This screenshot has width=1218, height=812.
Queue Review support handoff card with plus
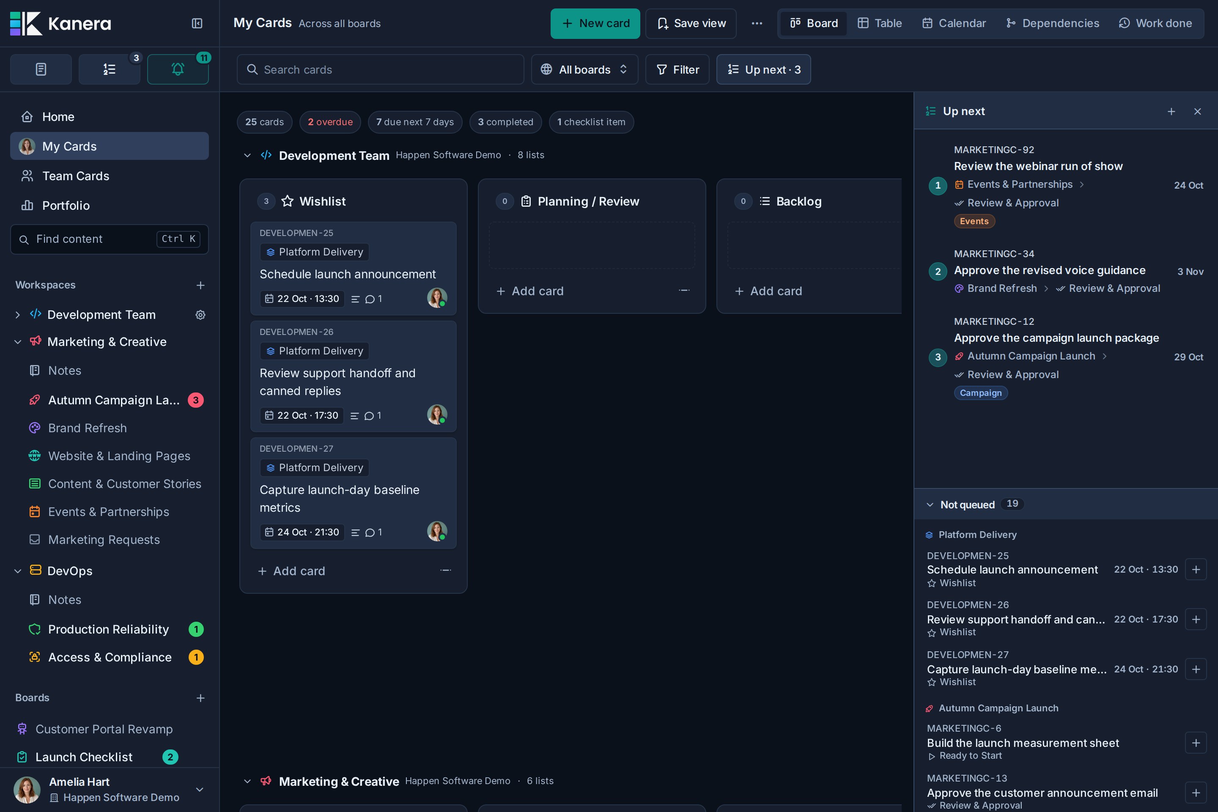(1196, 619)
